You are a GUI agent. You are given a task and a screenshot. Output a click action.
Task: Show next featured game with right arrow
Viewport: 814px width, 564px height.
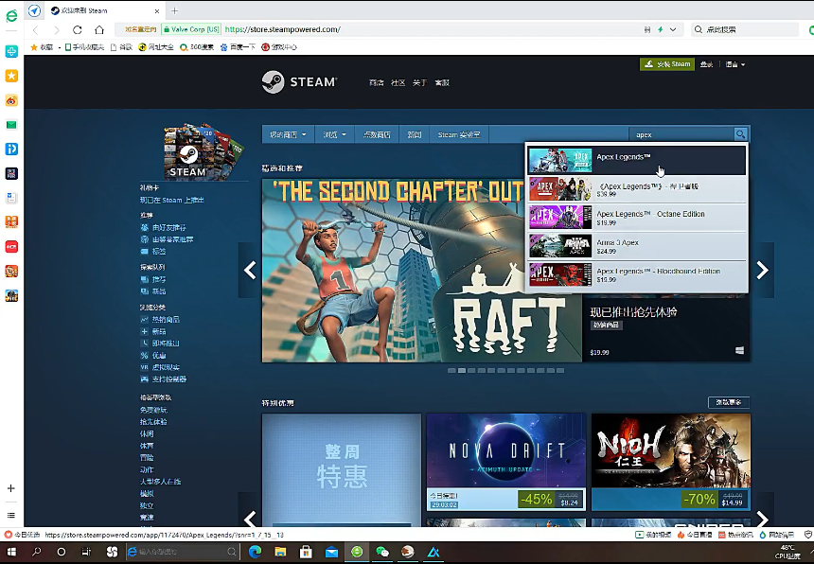tap(762, 271)
